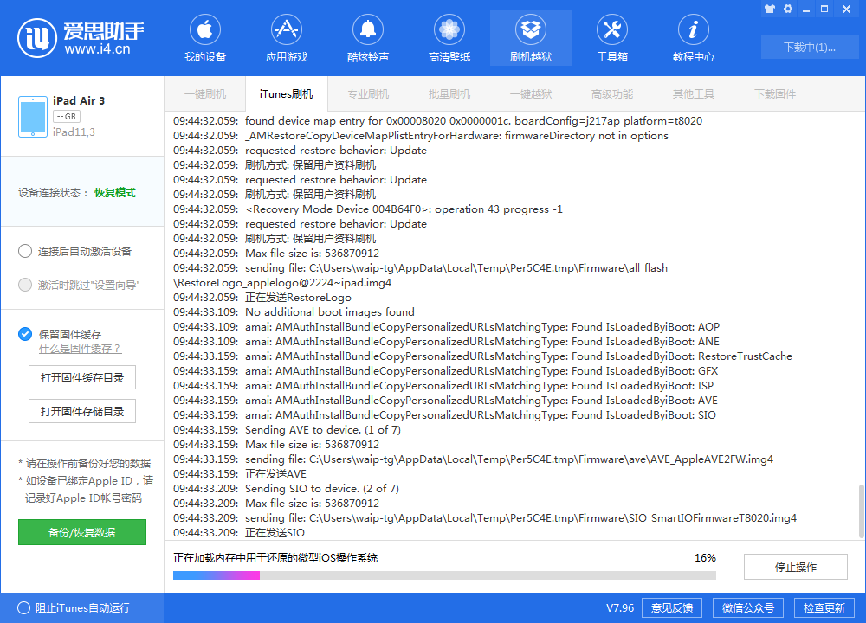866x623 pixels.
Task: Switch to iTunes刷机 tab
Action: point(286,93)
